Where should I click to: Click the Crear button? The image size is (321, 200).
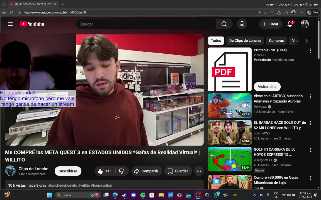click(x=271, y=24)
